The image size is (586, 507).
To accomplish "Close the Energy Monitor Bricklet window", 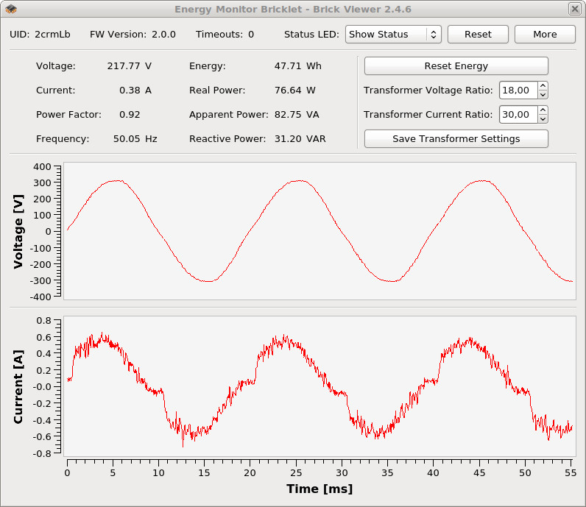I will click(574, 9).
